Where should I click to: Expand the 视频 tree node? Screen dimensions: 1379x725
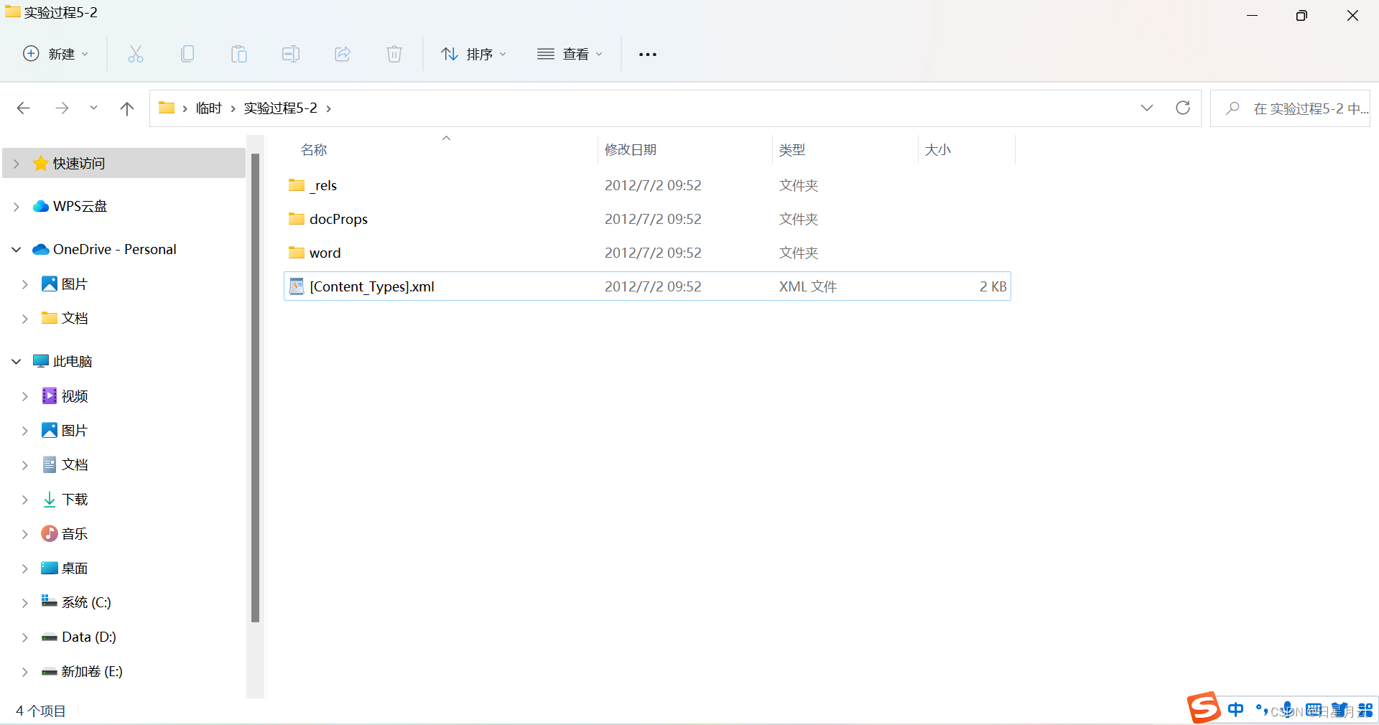pos(25,396)
